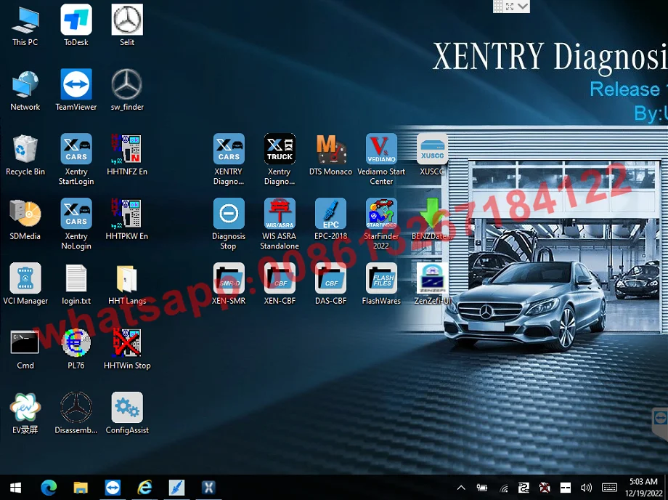Screen dimensions: 668x500
Task: Open StarFinder 2022
Action: pos(381,214)
